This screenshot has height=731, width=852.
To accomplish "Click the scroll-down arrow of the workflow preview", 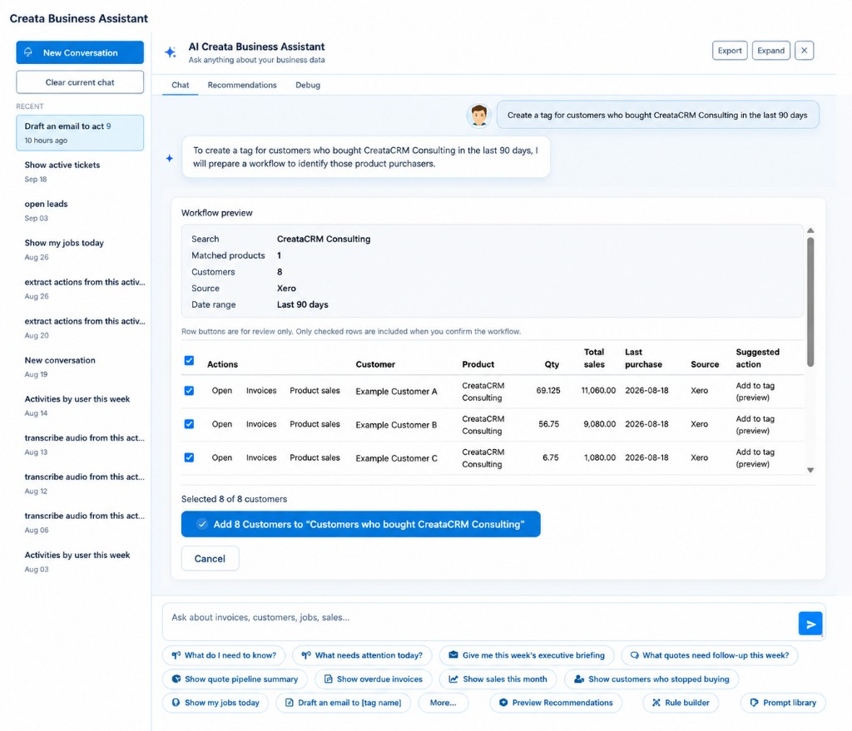I will (x=810, y=471).
